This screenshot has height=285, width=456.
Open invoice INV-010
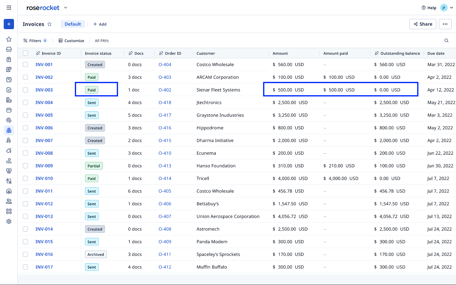[44, 178]
